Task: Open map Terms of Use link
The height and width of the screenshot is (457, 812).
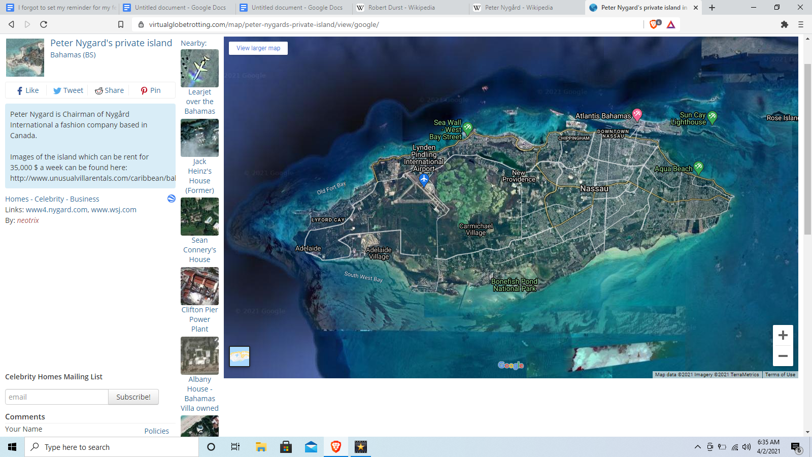Action: click(x=780, y=375)
